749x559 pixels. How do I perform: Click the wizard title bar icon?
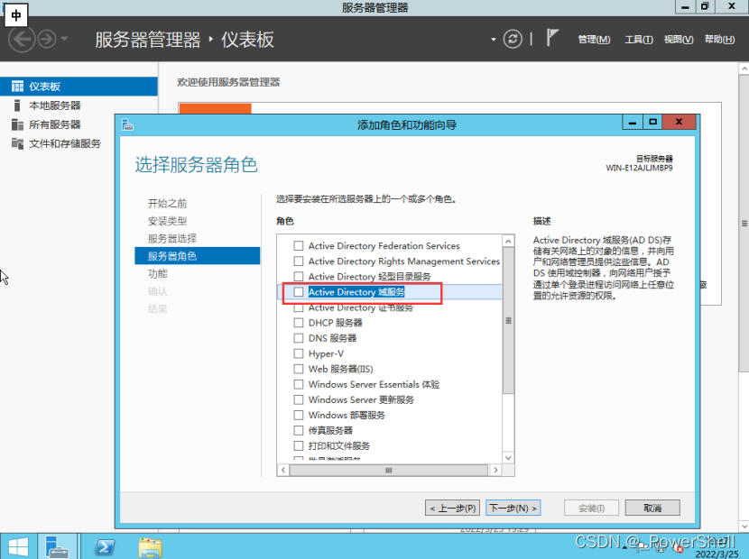(127, 125)
